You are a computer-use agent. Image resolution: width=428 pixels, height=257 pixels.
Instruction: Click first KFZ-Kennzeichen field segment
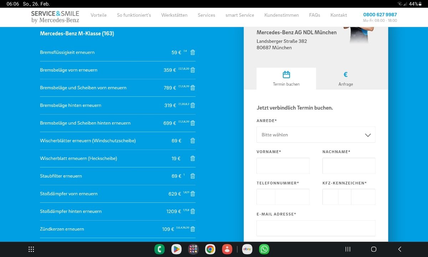tap(330, 197)
